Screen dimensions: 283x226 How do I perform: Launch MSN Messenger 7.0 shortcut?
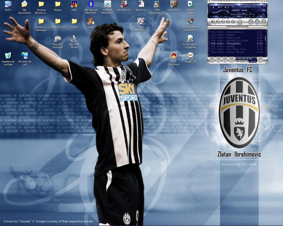point(157,7)
